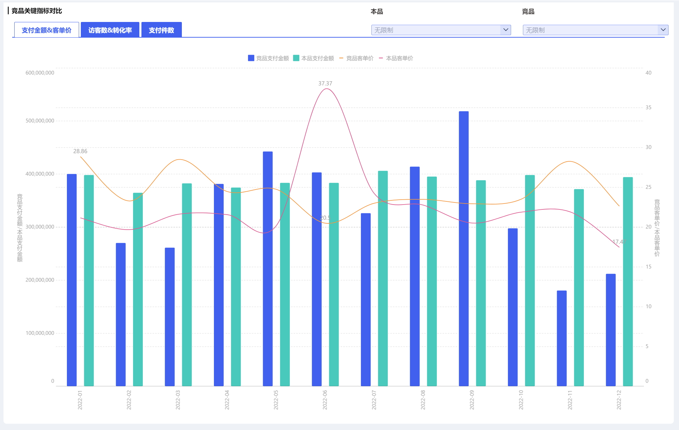This screenshot has width=679, height=430.
Task: Click the 300,000,000 y-axis label
Action: 40,227
